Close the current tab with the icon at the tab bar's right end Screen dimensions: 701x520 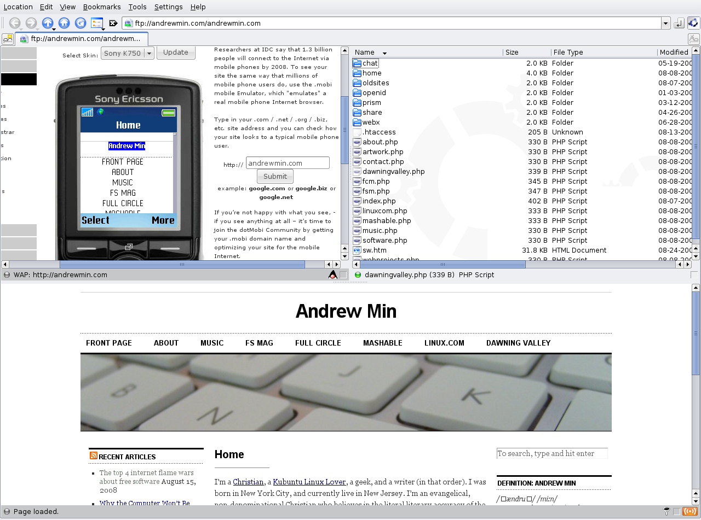coord(693,39)
